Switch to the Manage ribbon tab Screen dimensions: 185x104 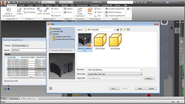tap(64, 5)
